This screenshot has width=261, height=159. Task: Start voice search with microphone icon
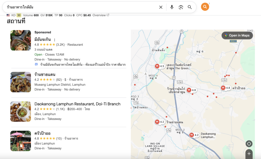tap(172, 7)
